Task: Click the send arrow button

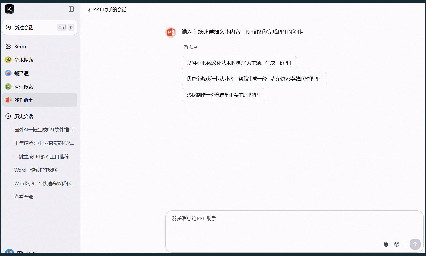Action: (415, 244)
